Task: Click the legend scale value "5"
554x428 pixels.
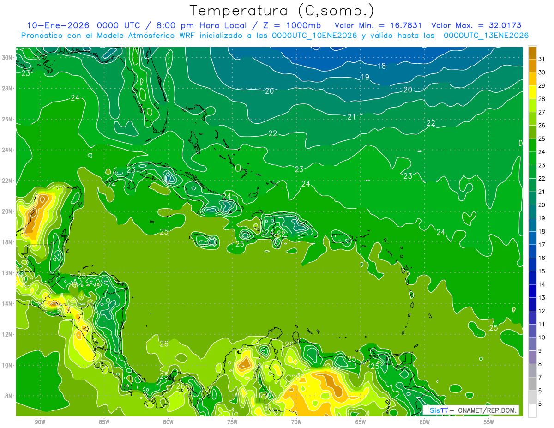Action: pos(540,404)
